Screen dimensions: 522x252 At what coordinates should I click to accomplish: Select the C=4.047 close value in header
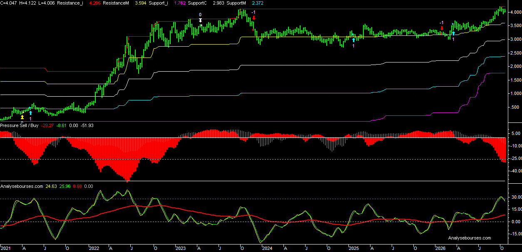pyautogui.click(x=8, y=2)
